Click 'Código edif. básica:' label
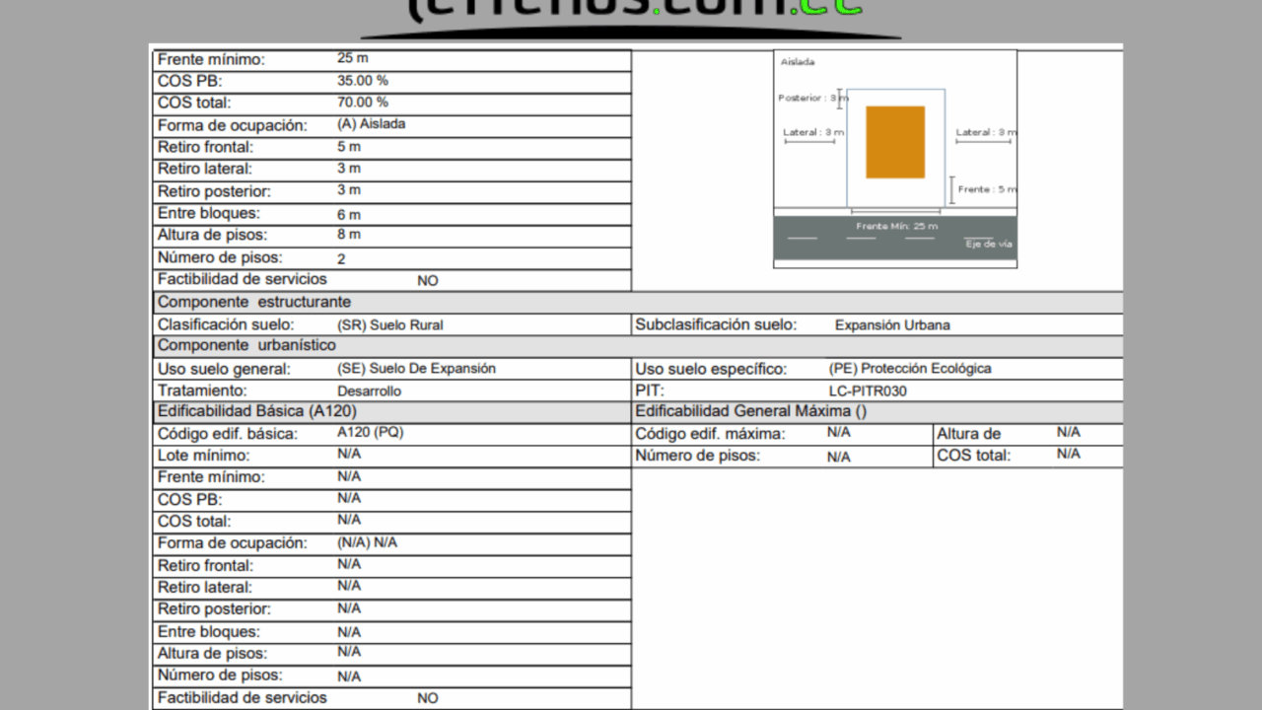Viewport: 1262px width, 710px height. click(228, 434)
